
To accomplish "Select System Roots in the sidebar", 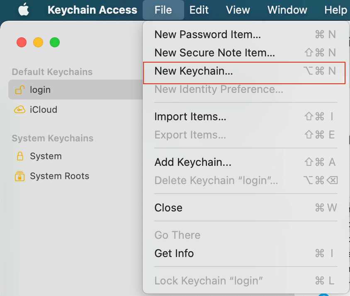I will [59, 176].
